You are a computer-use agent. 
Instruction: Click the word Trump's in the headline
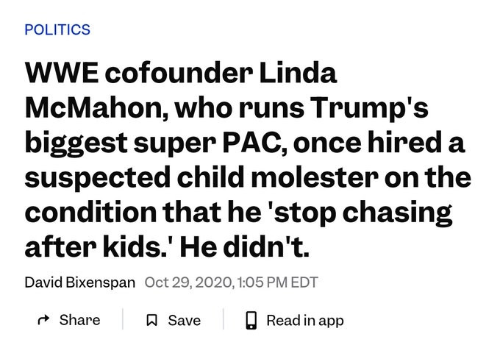[x=369, y=109]
